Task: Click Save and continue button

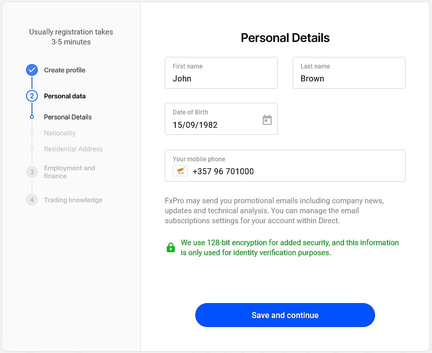Action: point(285,315)
